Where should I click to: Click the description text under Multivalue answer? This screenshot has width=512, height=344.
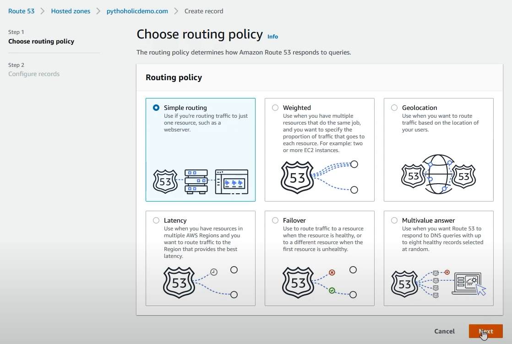pos(442,239)
